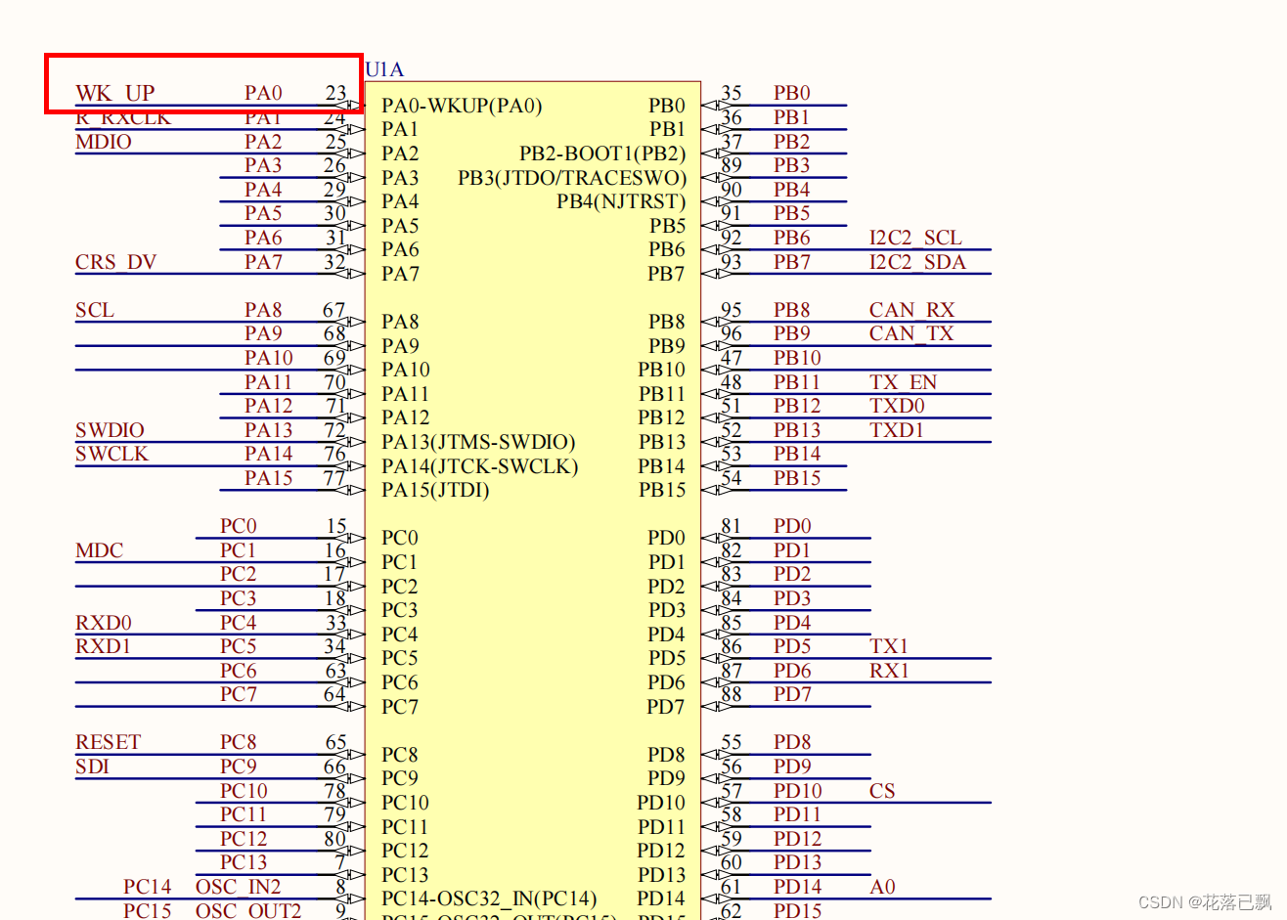Image resolution: width=1287 pixels, height=920 pixels.
Task: Click pin number 72 beside PA13
Action: coord(334,430)
